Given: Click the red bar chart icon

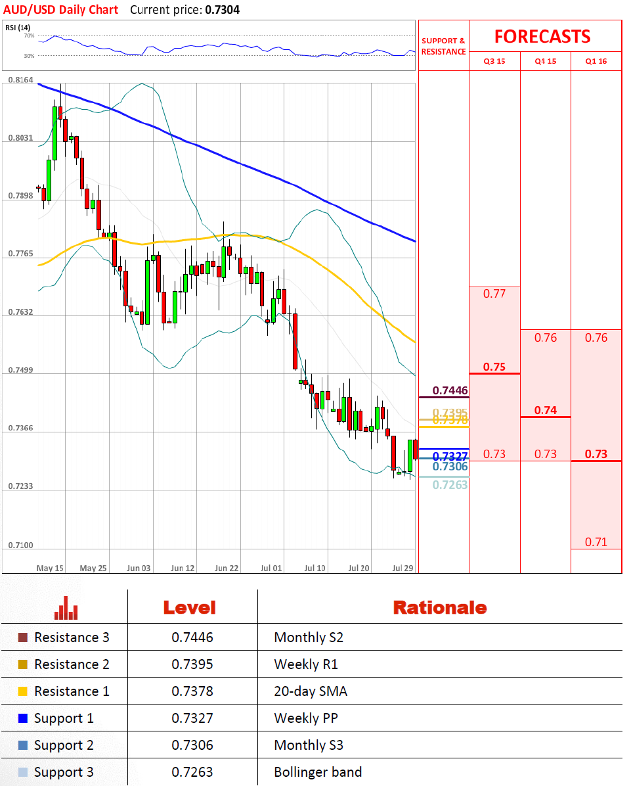Looking at the screenshot, I should [66, 608].
